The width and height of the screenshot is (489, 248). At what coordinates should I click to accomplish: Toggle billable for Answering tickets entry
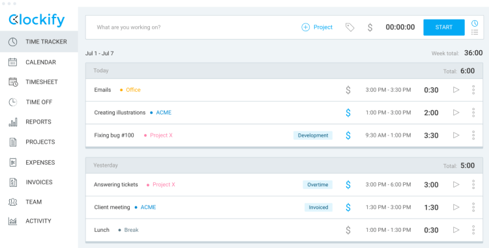coord(348,184)
